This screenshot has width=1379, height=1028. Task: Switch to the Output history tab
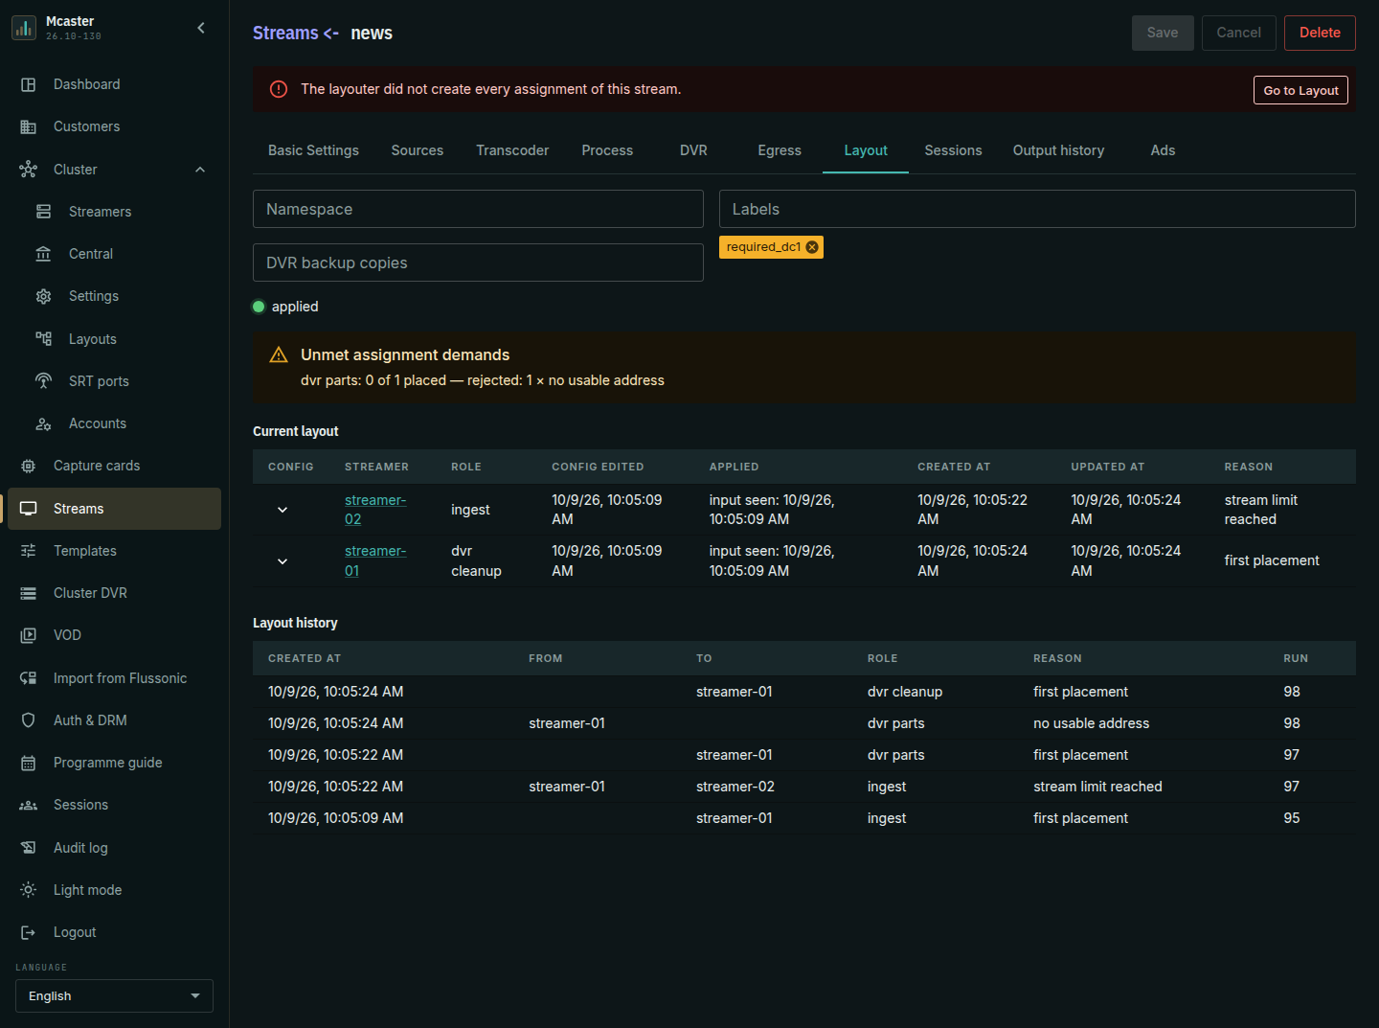1058,150
